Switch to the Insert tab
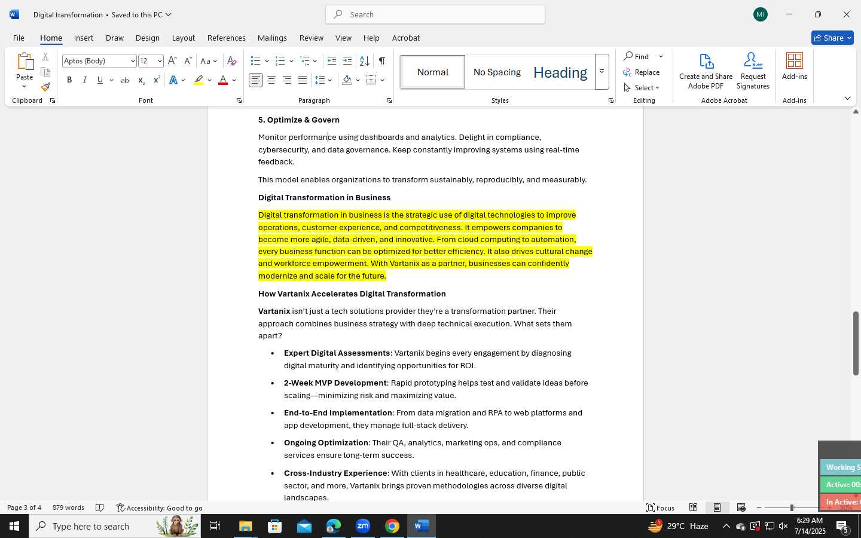 [84, 38]
